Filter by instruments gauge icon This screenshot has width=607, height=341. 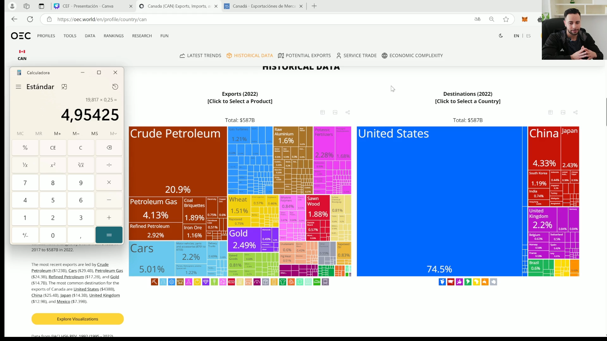click(x=257, y=282)
